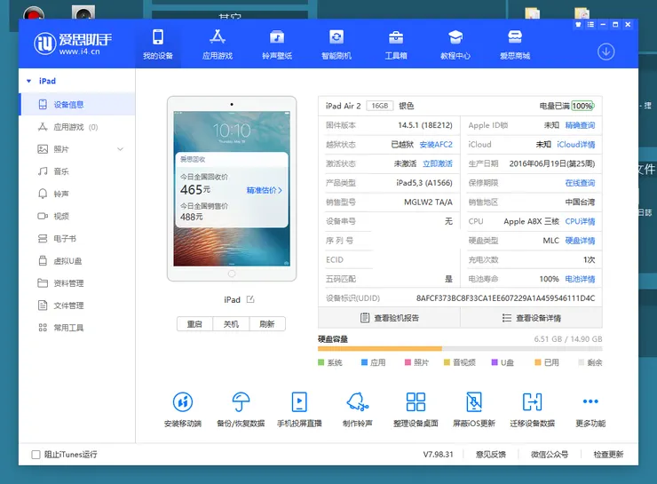Open 音乐 in the sidebar
The image size is (657, 484).
coord(77,171)
